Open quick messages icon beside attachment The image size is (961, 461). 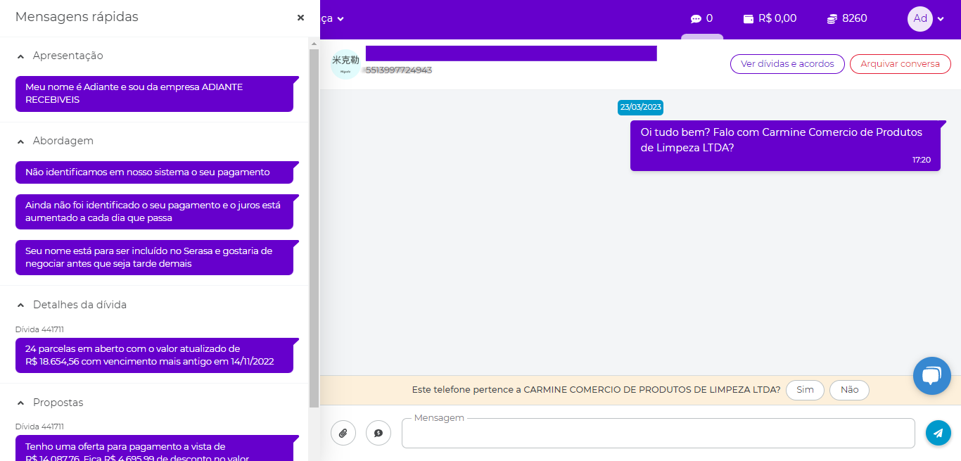click(x=378, y=433)
